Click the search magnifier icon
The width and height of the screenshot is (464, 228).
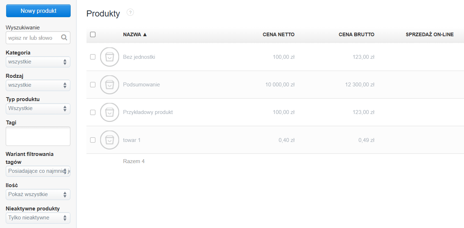tap(64, 38)
